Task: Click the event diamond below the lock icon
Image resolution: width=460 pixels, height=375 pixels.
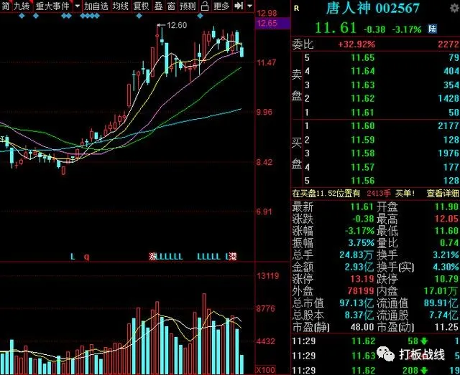Action: 200,16
